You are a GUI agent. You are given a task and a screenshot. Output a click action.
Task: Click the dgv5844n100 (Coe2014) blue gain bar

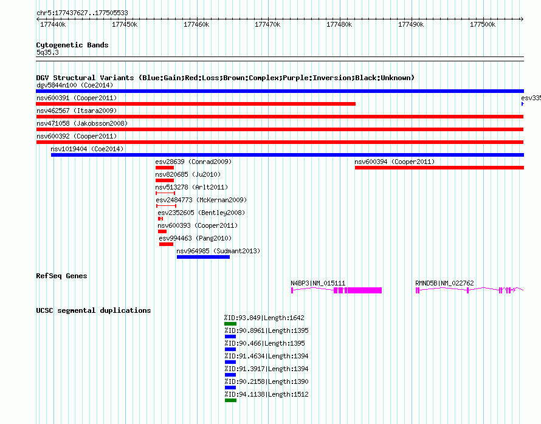280,91
